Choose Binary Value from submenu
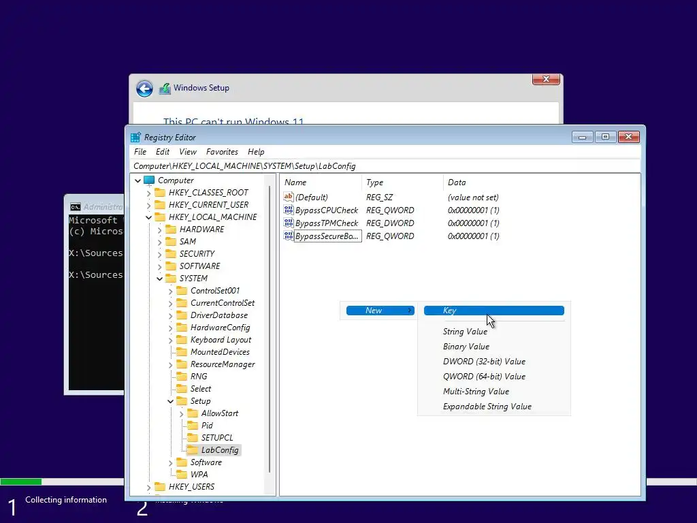This screenshot has width=697, height=523. [x=494, y=347]
